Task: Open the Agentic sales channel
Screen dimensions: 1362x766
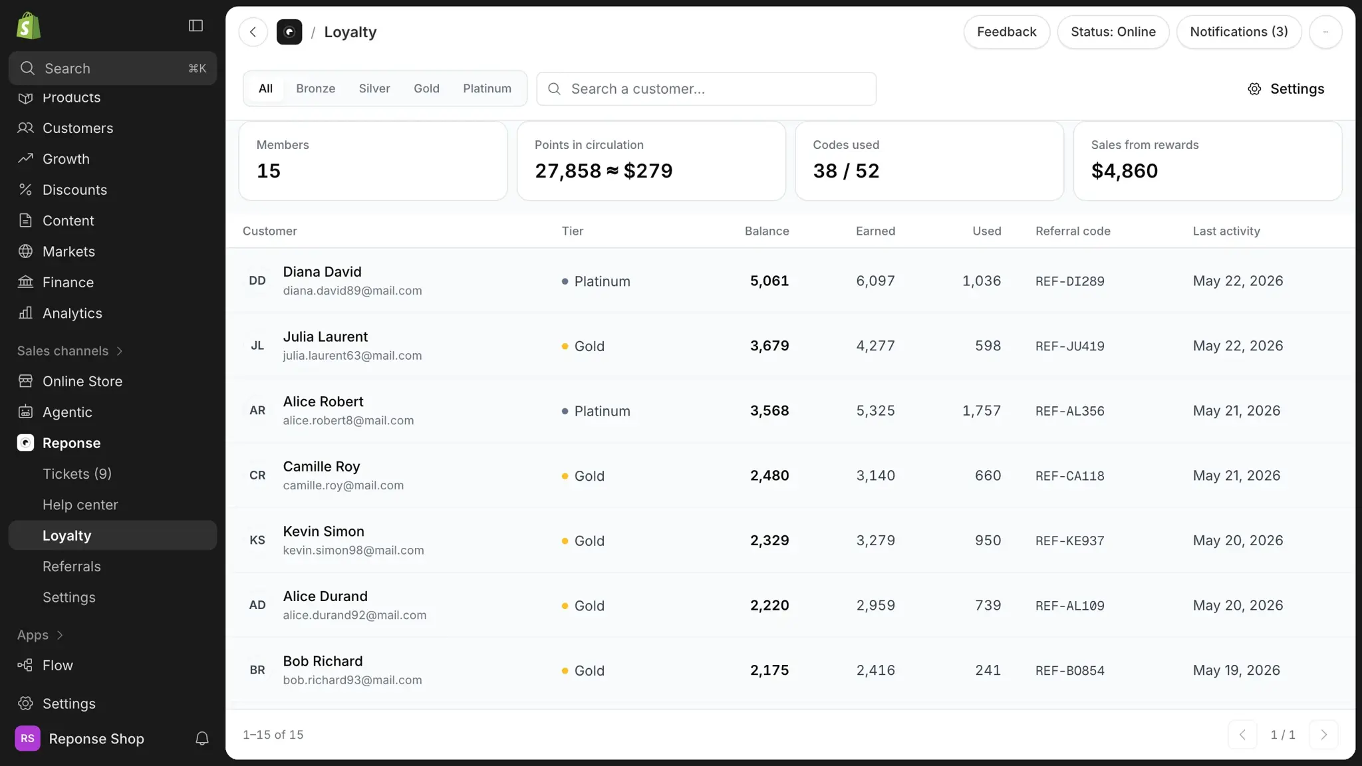Action: pyautogui.click(x=112, y=412)
